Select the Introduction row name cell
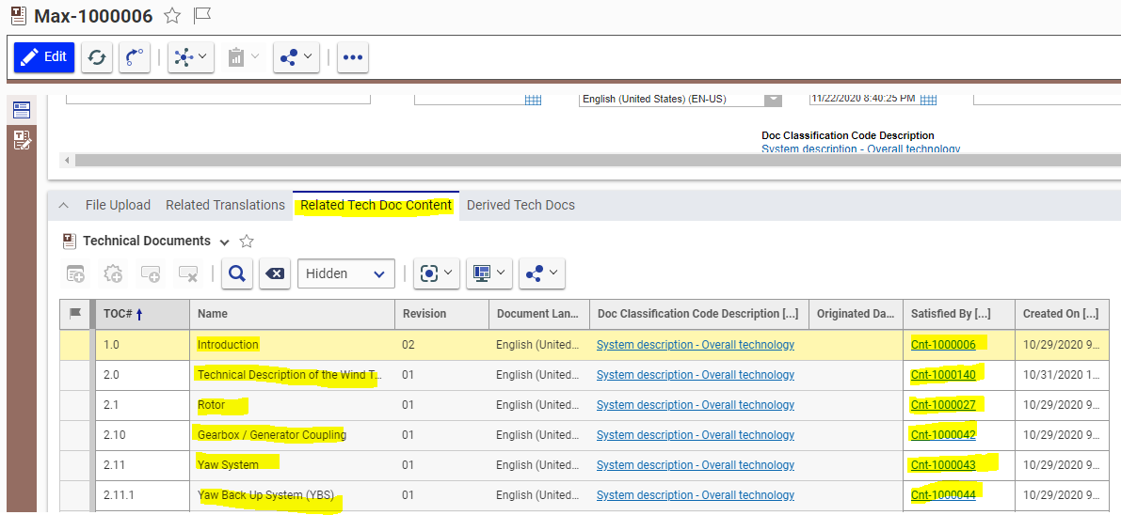 click(x=293, y=345)
